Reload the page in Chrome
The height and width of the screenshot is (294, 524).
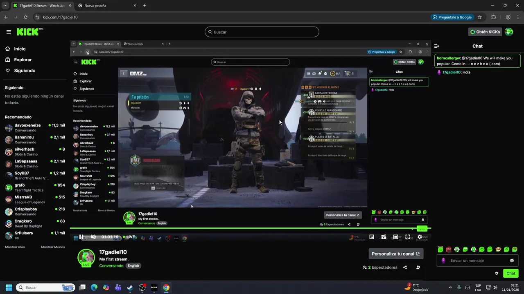coord(25,17)
